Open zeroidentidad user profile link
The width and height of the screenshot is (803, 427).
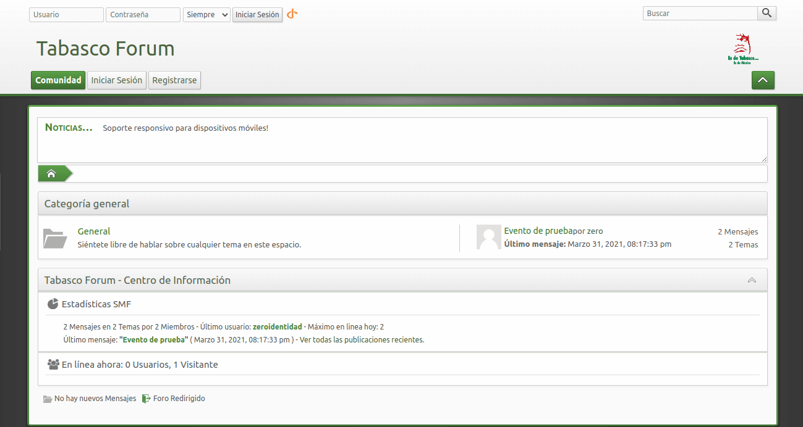pos(278,327)
